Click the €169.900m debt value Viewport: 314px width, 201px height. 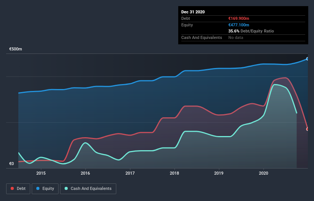point(239,18)
